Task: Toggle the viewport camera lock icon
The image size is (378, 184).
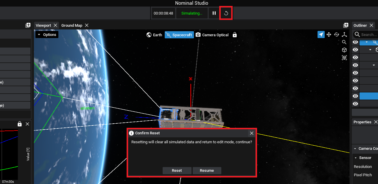Action: pos(235,35)
